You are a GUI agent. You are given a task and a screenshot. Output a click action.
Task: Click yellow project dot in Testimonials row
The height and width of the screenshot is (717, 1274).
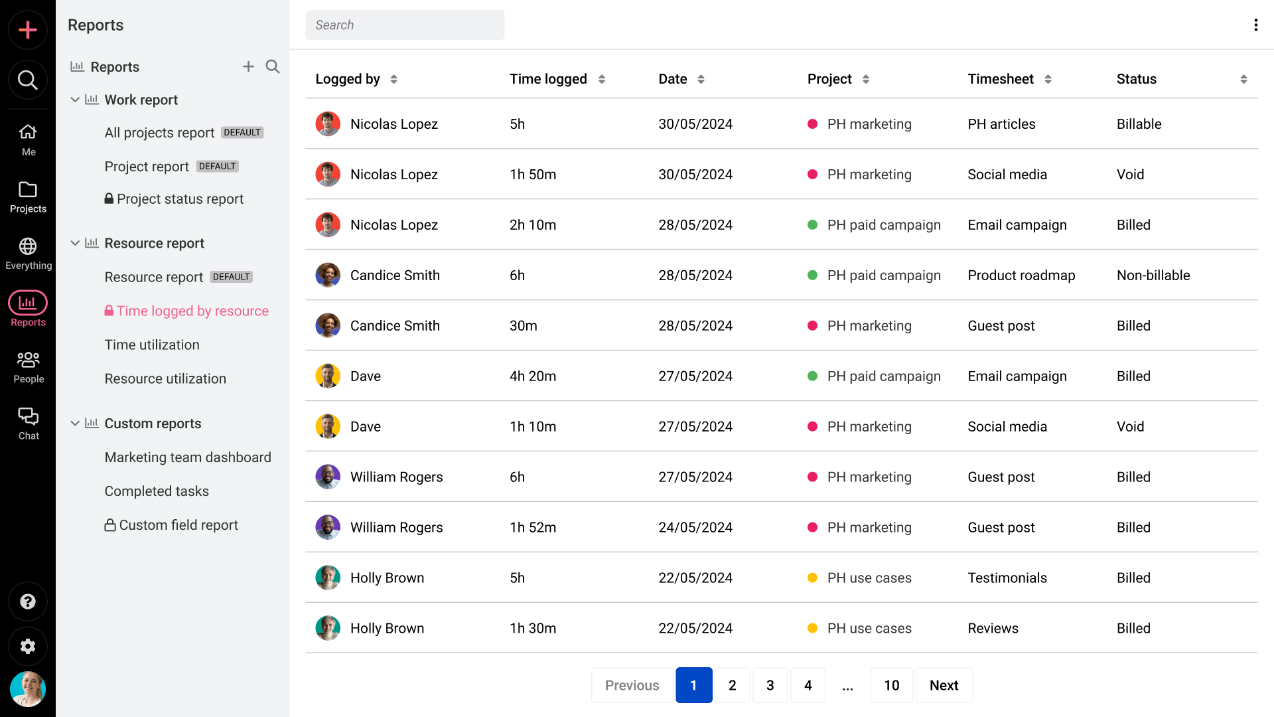tap(812, 578)
